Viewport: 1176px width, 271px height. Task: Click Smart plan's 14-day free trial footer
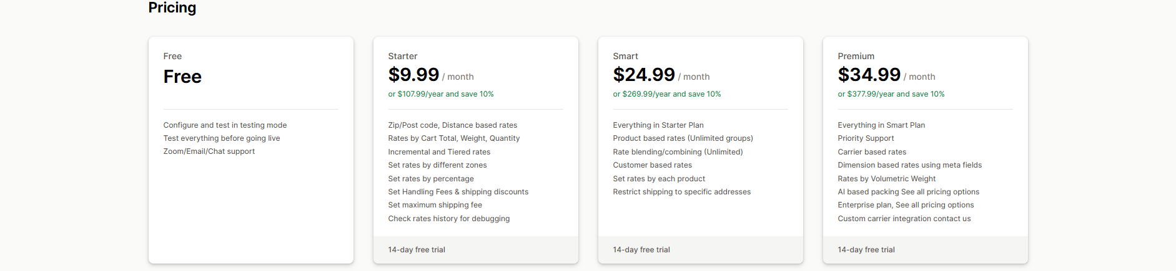(x=641, y=250)
